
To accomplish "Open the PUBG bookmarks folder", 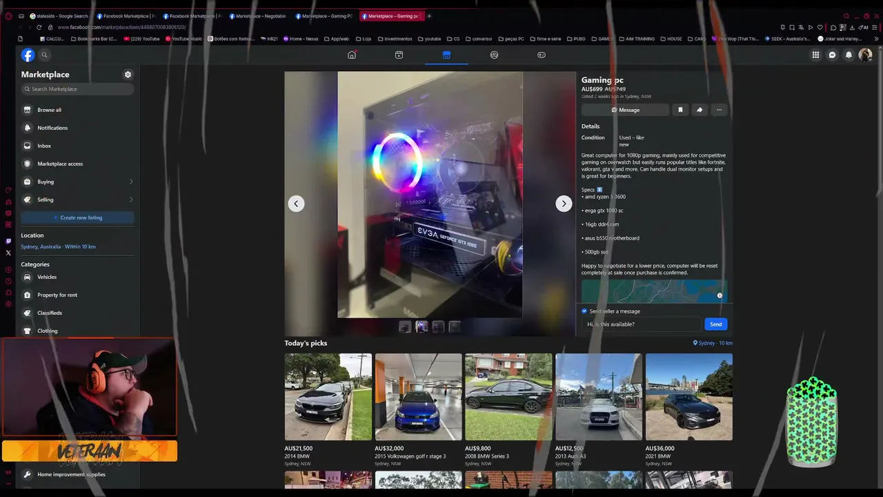I will (x=575, y=39).
